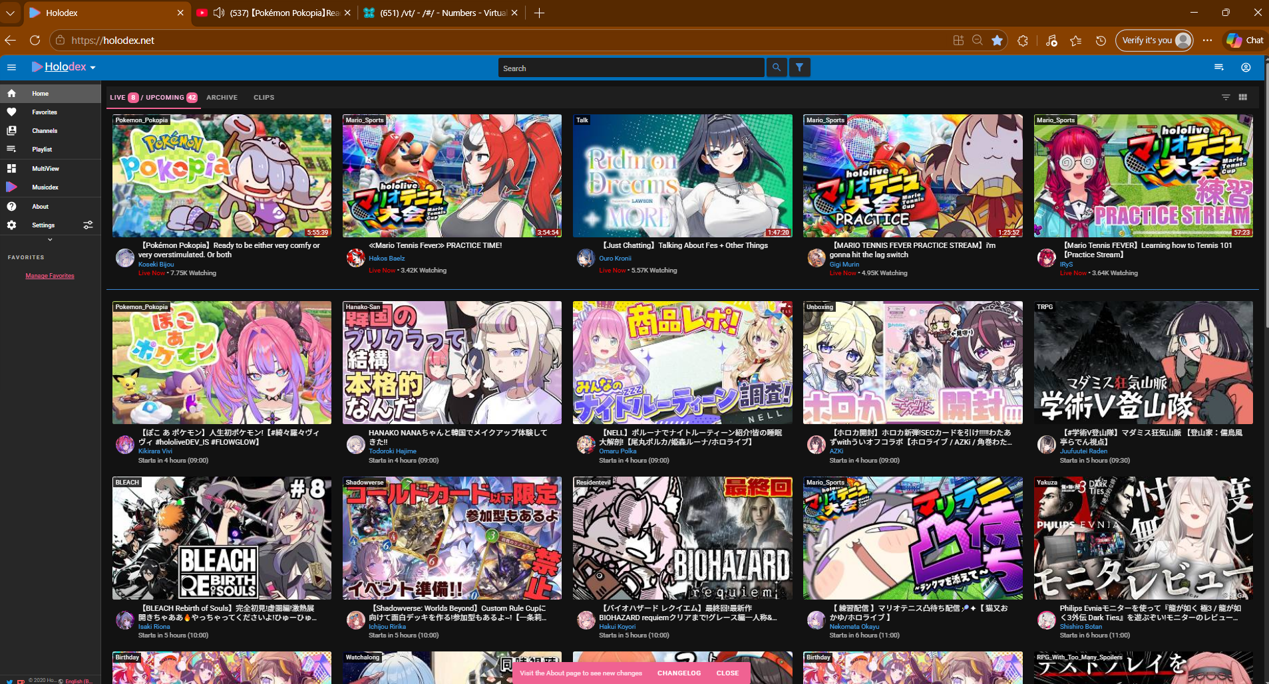Toggle the grid view layout icon
The image size is (1269, 684).
[x=1243, y=97]
